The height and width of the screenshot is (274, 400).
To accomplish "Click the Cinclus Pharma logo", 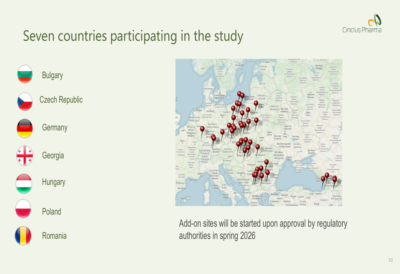I will 362,24.
